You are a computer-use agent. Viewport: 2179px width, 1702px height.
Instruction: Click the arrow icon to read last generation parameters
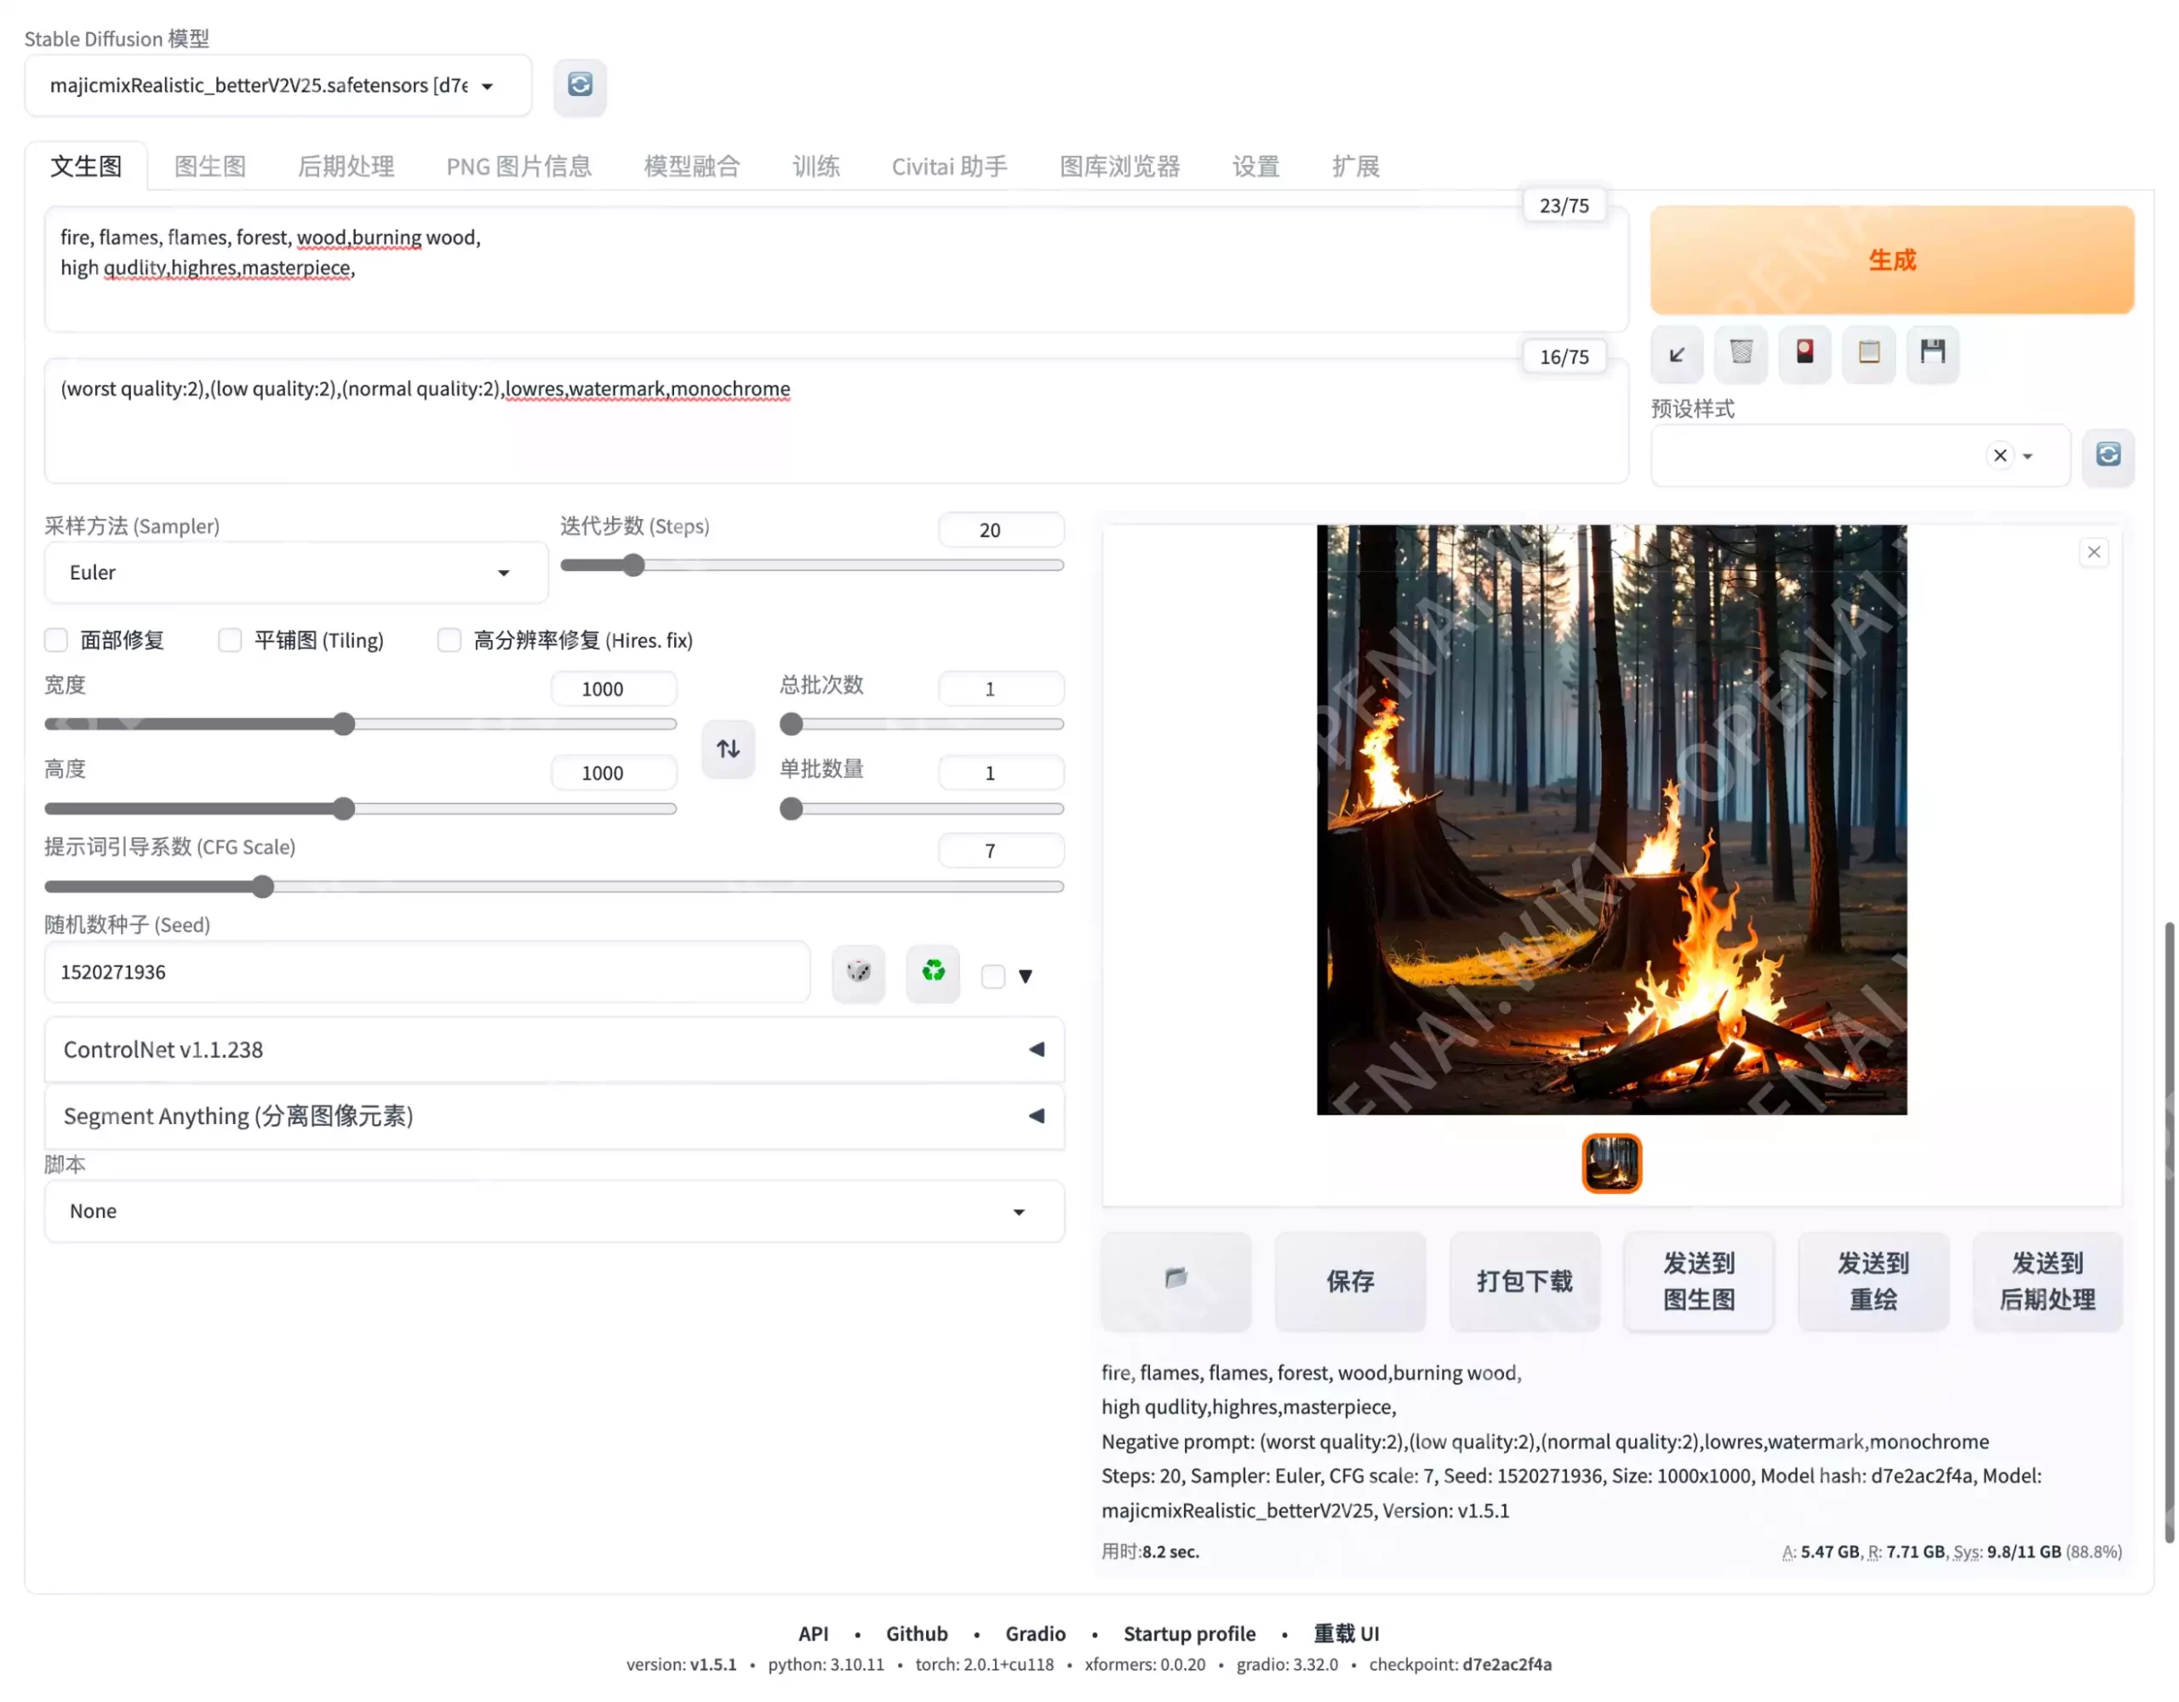pyautogui.click(x=1677, y=353)
